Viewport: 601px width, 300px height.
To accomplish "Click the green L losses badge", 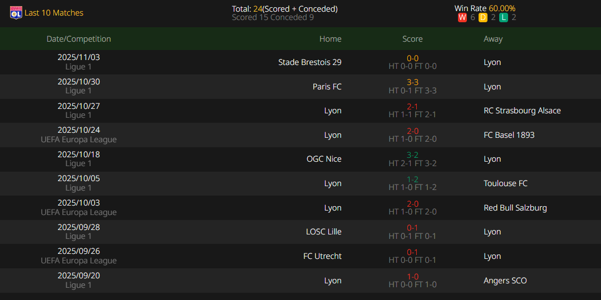I will coord(503,18).
